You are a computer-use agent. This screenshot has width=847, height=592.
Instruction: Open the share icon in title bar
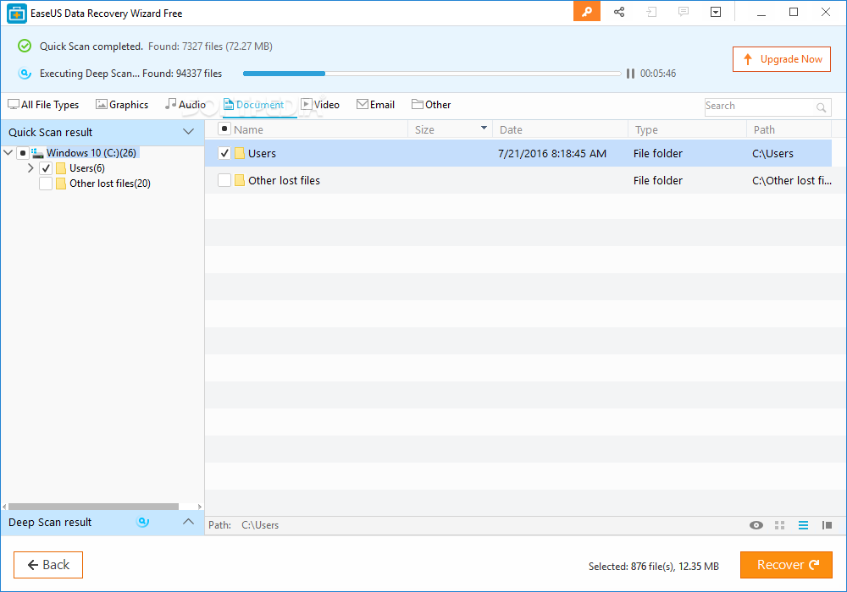point(619,12)
